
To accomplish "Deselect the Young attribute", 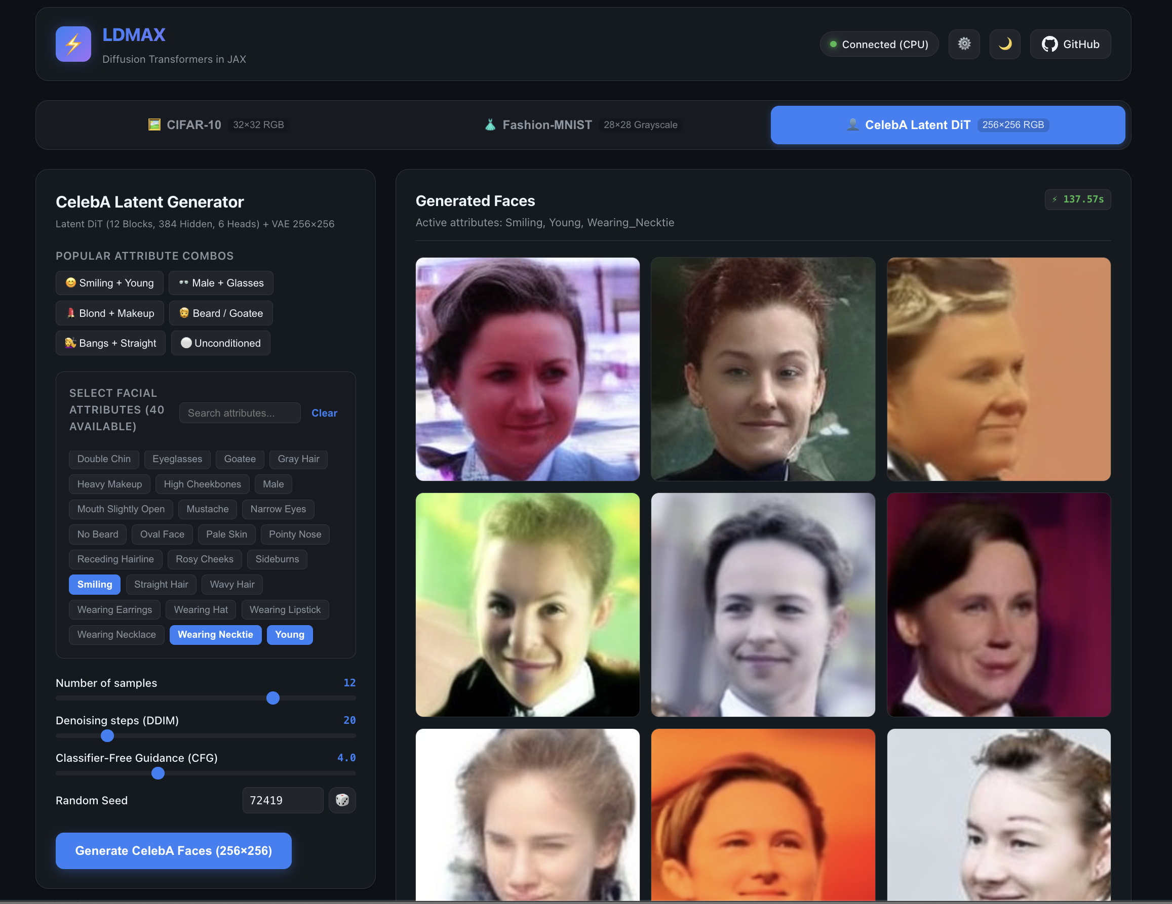I will pyautogui.click(x=290, y=635).
